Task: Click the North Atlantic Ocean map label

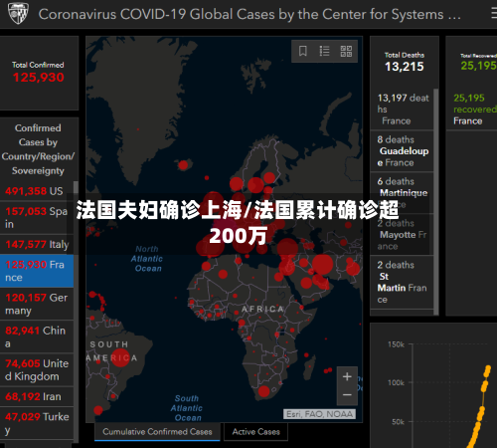Action: (147, 259)
